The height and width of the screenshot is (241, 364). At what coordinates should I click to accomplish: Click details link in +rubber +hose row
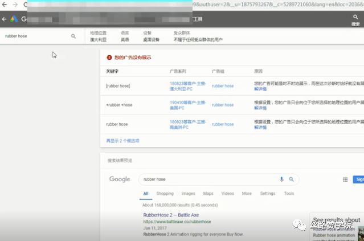(x=260, y=108)
